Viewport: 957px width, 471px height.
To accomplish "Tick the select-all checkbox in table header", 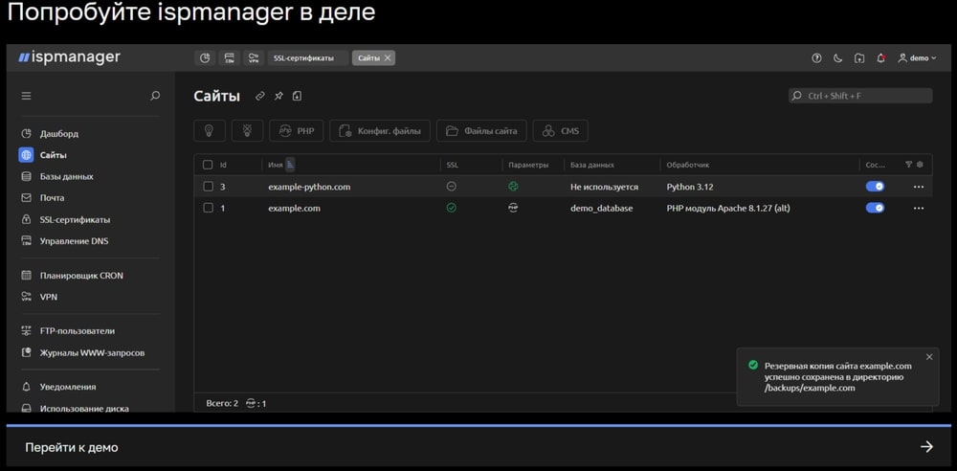I will coord(208,165).
